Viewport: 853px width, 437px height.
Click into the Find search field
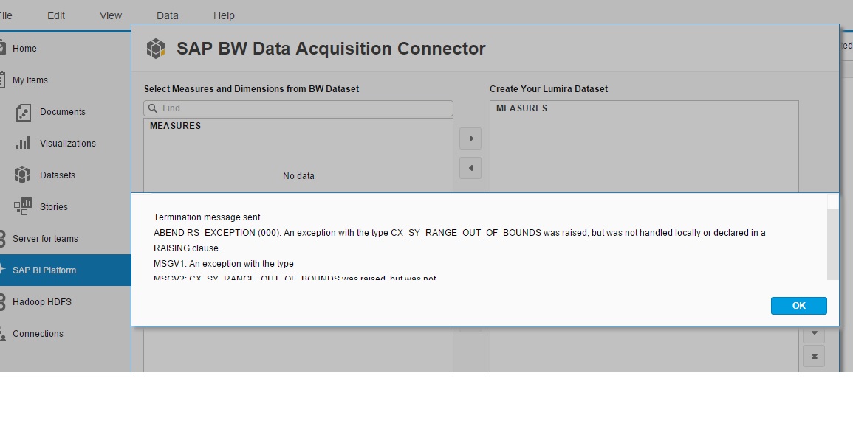[x=298, y=108]
